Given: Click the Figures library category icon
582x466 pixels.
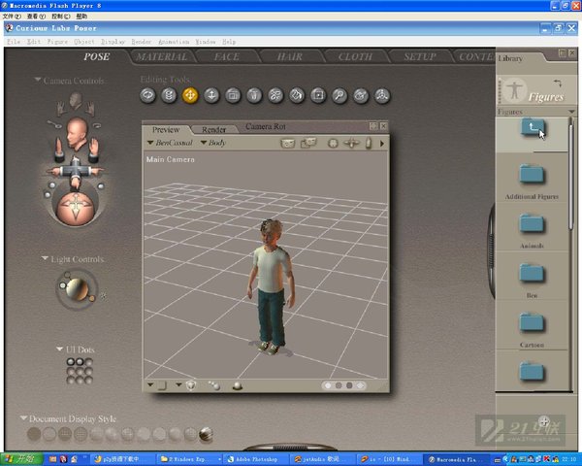Looking at the screenshot, I should [x=513, y=92].
